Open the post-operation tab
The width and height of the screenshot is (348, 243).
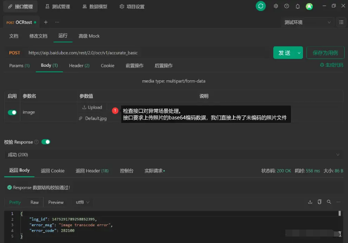pos(164,66)
